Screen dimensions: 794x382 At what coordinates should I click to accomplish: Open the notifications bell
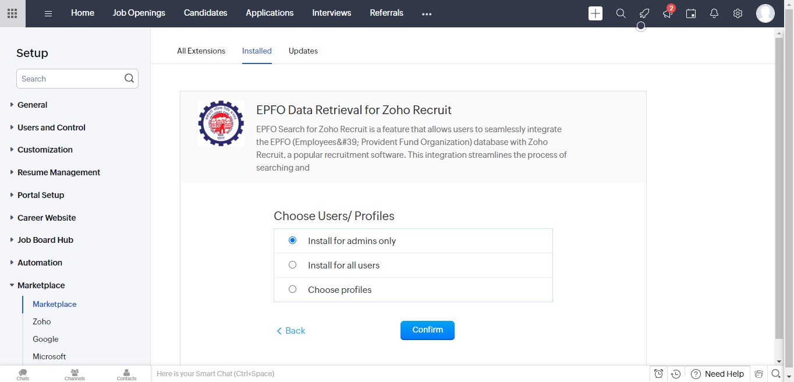coord(714,13)
